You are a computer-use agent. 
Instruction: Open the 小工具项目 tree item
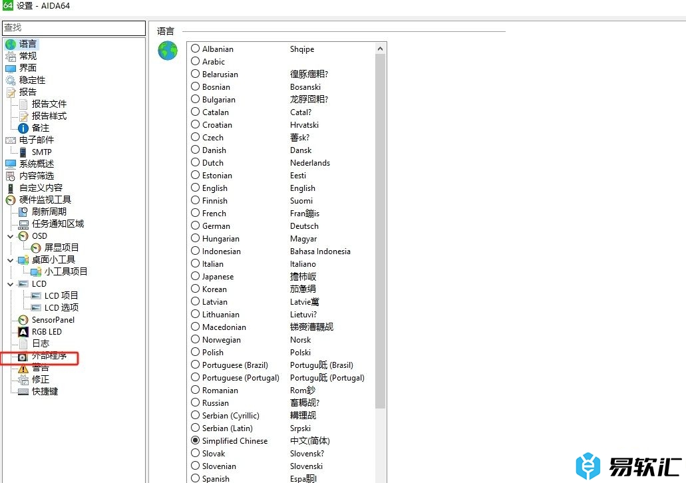(x=66, y=271)
